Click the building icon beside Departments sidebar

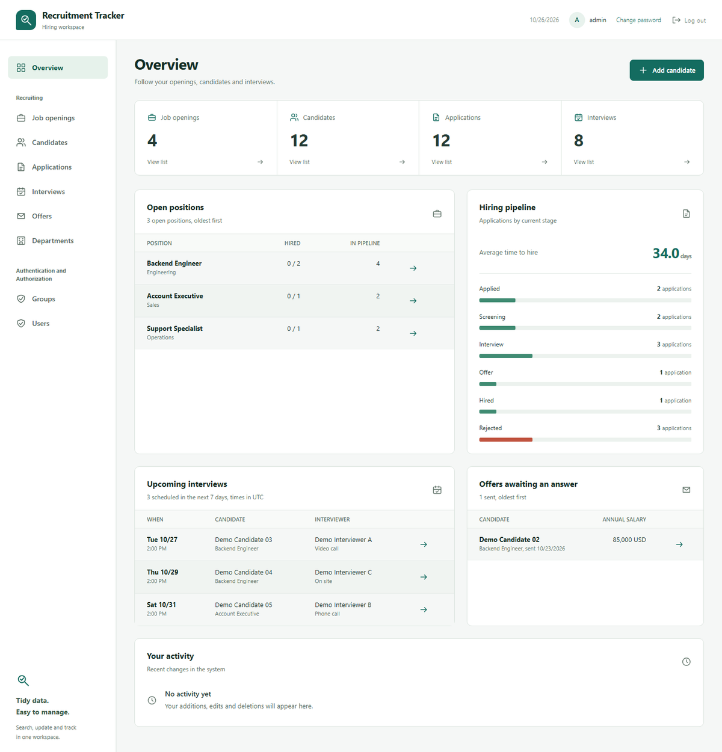click(21, 241)
